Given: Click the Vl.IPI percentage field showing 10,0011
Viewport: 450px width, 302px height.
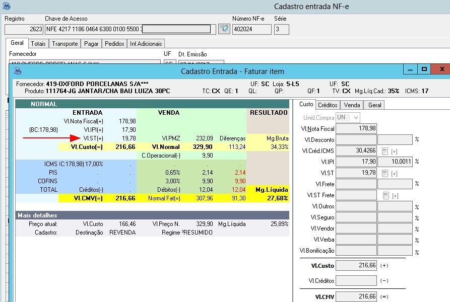Looking at the screenshot, I should point(395,162).
